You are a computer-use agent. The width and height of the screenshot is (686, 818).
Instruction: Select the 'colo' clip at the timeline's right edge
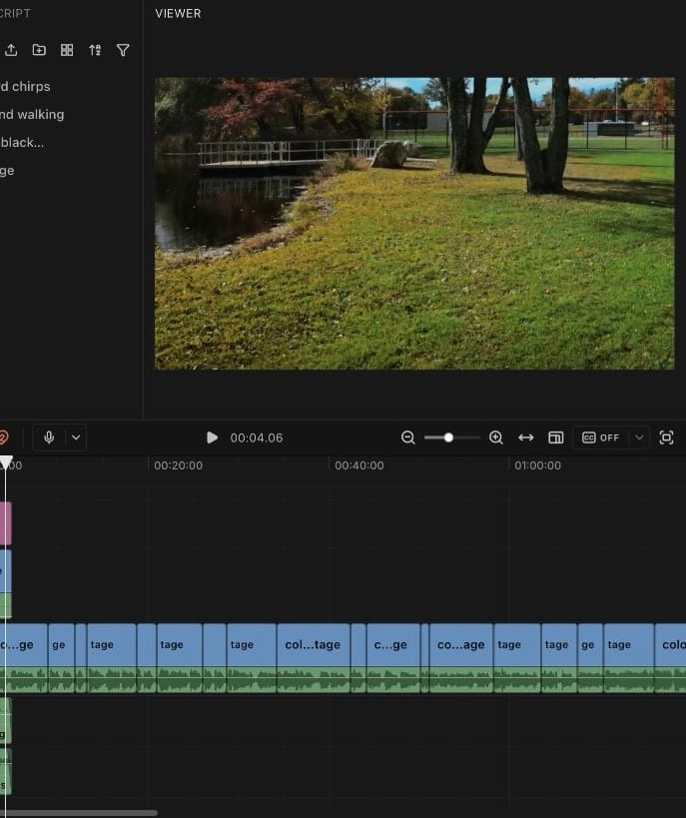(671, 645)
